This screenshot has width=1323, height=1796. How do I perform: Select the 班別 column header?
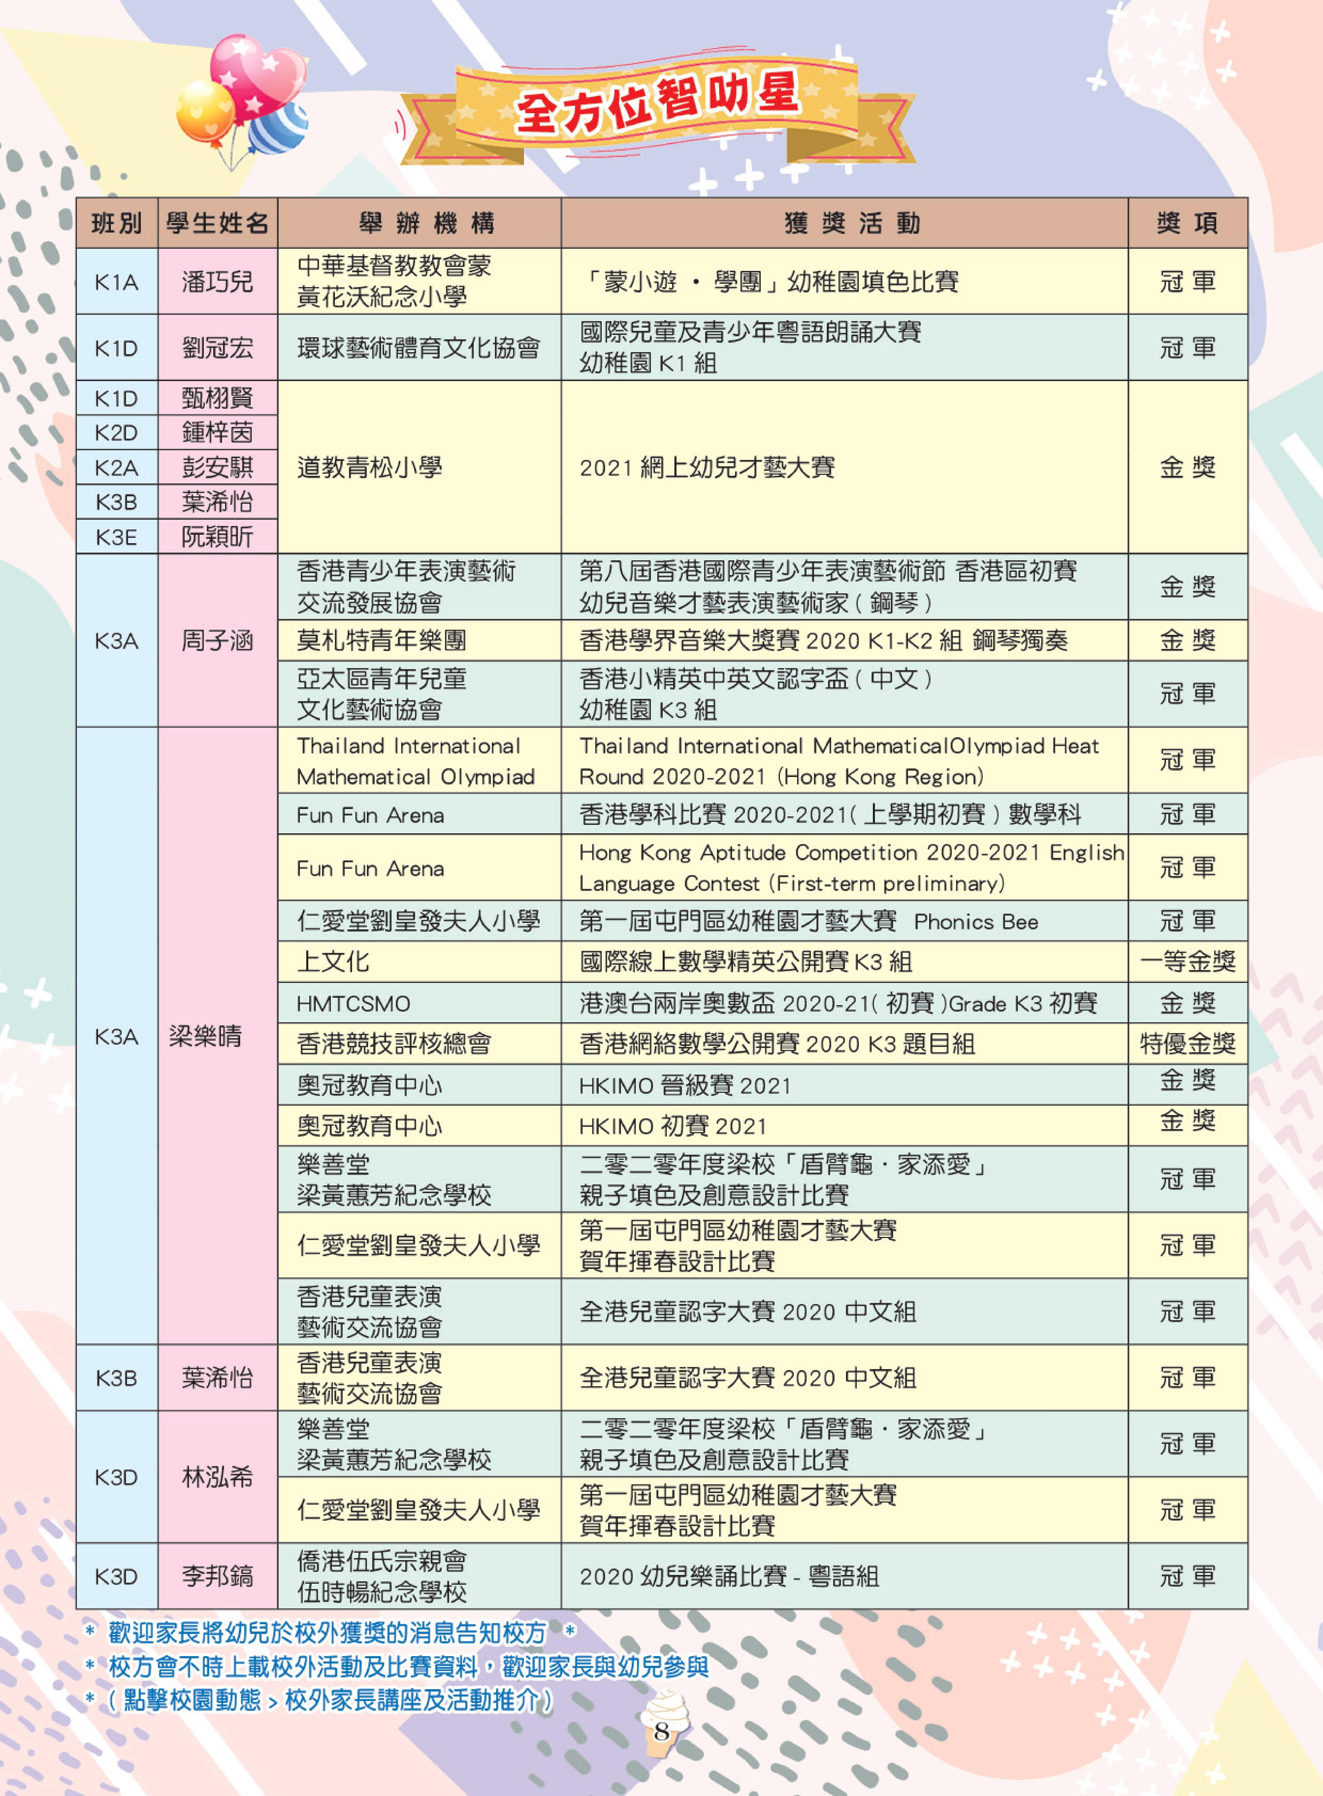click(117, 223)
